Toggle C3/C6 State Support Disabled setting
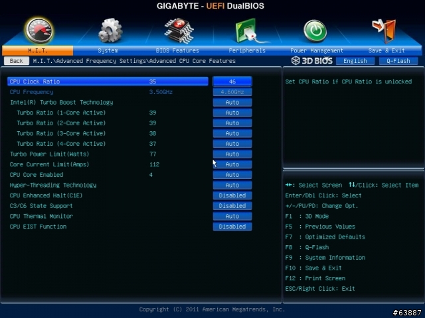Viewport: 425px width, 318px height. tap(232, 206)
